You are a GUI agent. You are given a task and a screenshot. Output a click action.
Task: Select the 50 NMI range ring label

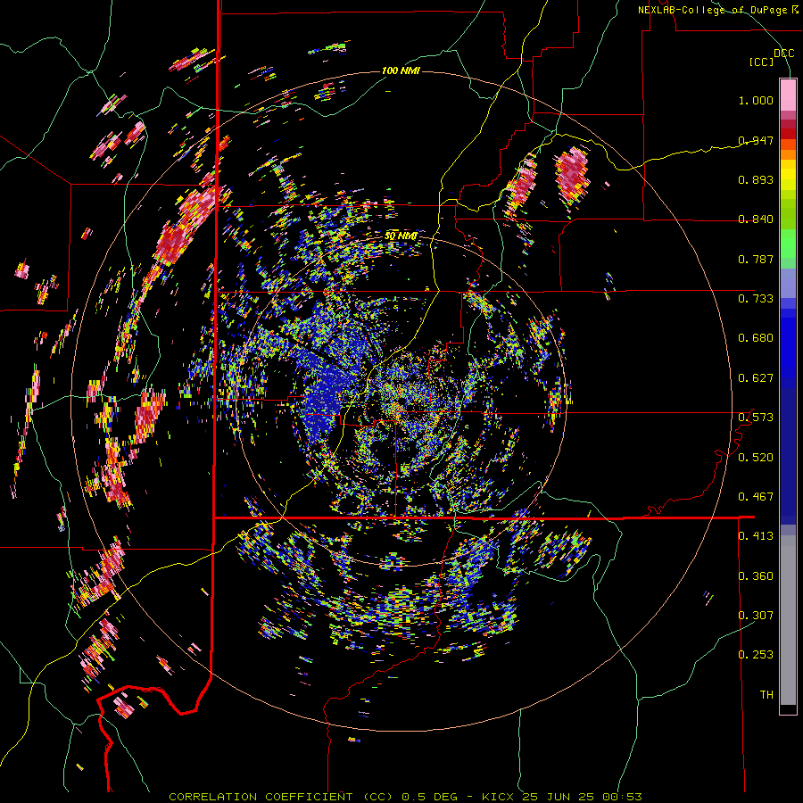pos(401,236)
